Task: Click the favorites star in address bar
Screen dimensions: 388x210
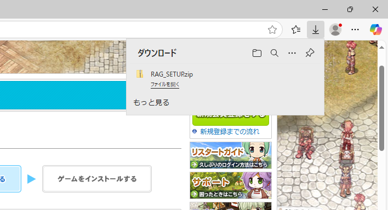Action: [272, 30]
